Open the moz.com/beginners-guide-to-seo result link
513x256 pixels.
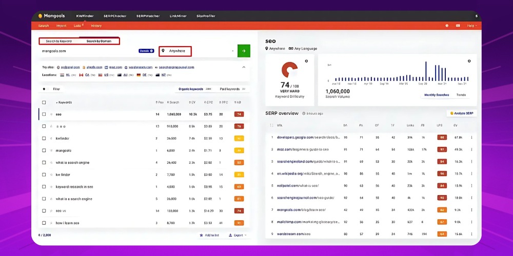(303, 150)
